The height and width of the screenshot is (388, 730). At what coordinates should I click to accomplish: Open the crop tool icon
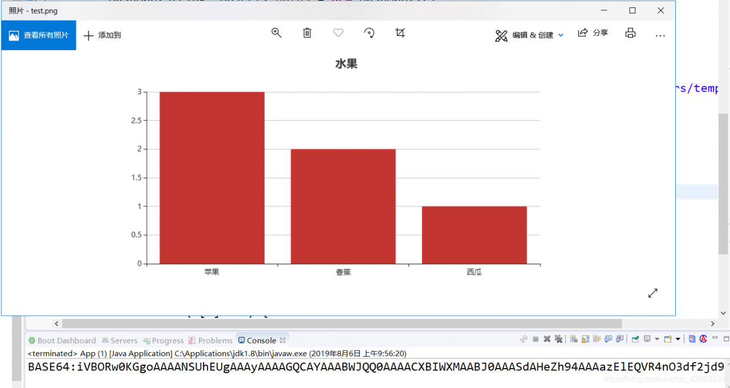[400, 33]
